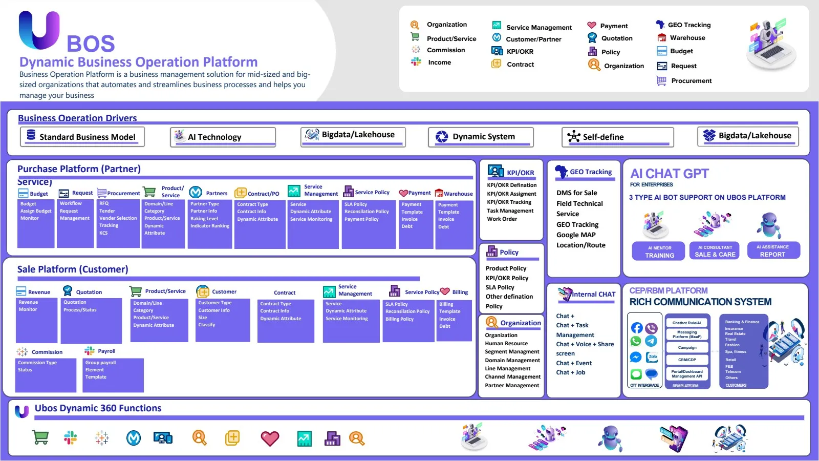Select the AI Mentor Training button

pos(659,252)
